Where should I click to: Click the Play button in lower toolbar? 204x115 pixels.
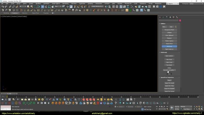[38, 103]
